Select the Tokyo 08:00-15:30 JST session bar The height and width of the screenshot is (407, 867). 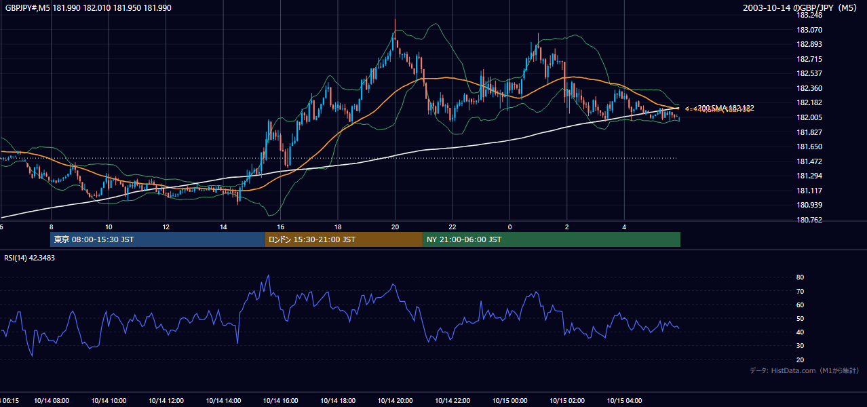point(157,239)
